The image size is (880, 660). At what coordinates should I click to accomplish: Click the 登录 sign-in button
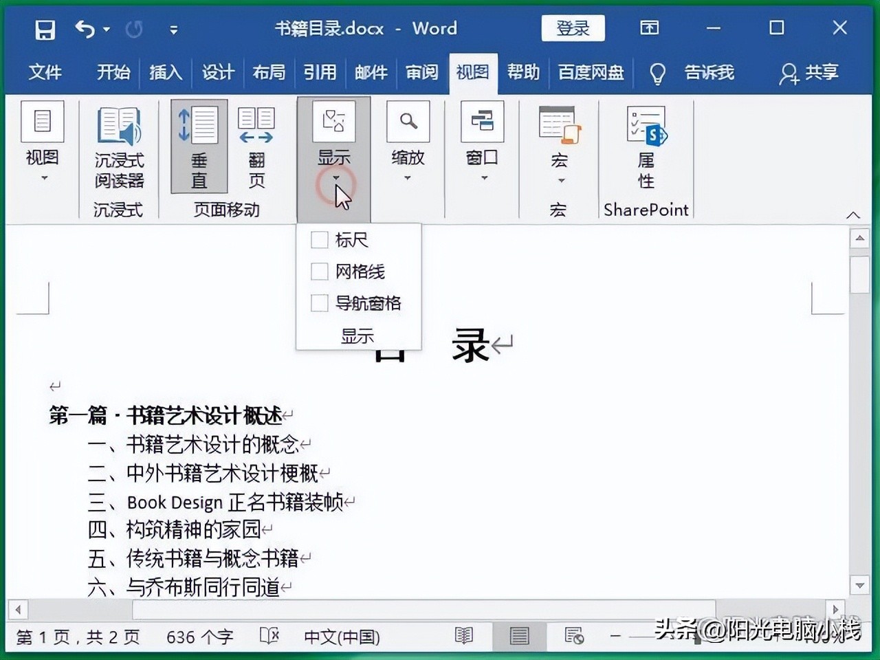point(573,28)
